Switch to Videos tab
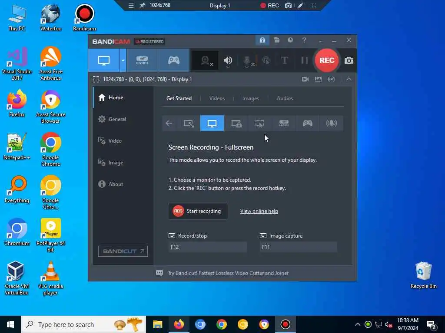445x333 pixels. [x=217, y=98]
